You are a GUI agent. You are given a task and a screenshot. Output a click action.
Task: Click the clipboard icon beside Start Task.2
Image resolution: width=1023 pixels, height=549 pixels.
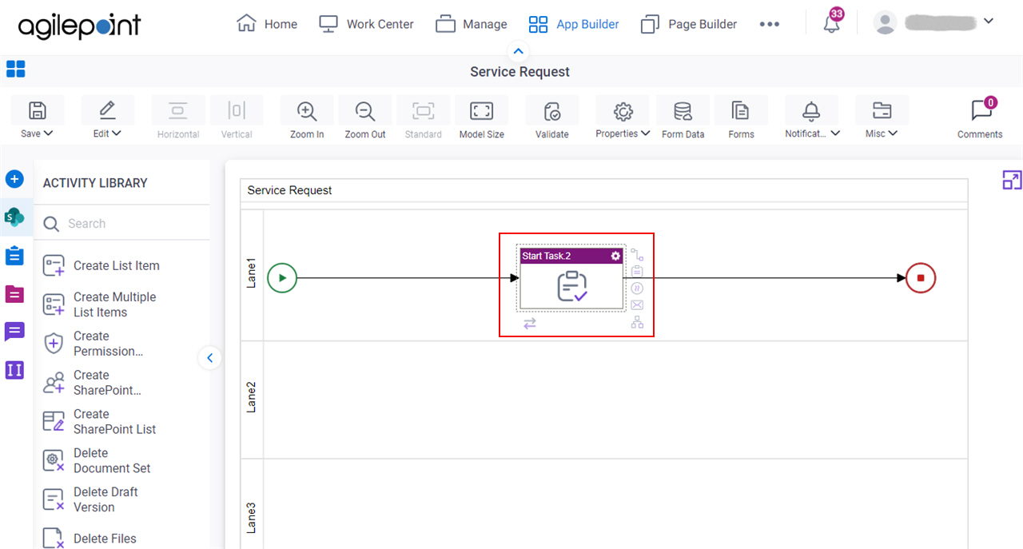637,272
